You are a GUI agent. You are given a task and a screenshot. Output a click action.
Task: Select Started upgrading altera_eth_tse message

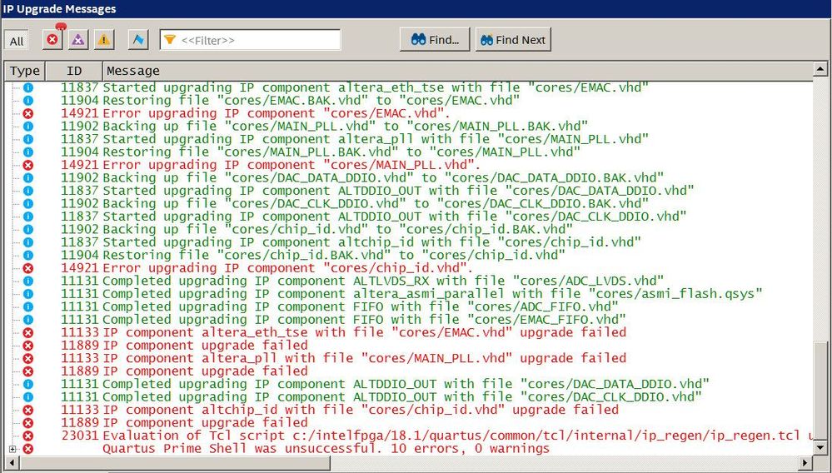(375, 87)
